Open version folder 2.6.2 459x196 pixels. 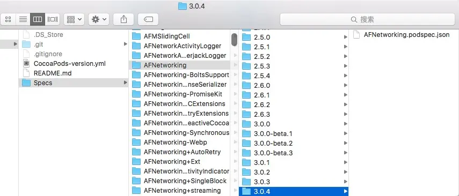pyautogui.click(x=294, y=105)
